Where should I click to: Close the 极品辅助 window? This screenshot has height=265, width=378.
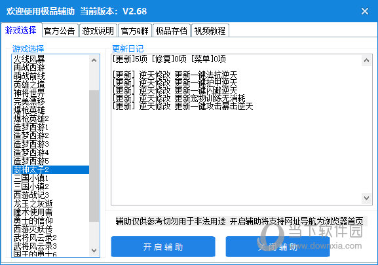364,11
